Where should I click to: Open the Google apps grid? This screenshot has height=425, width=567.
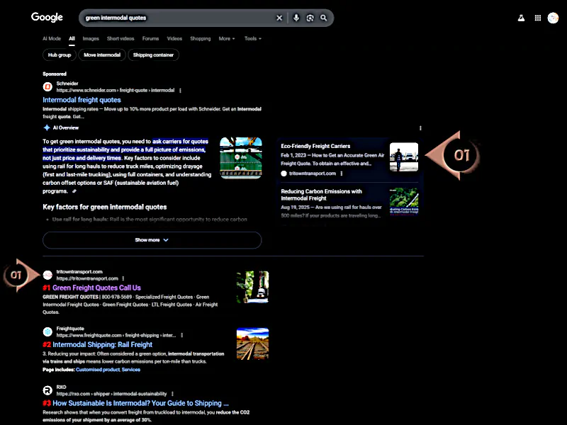click(x=537, y=18)
